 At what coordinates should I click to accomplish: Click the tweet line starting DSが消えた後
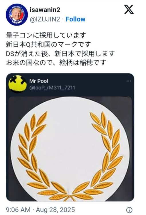coord(60,54)
